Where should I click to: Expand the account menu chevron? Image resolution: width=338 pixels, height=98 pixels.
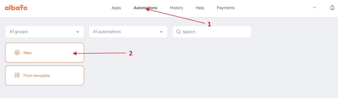(x=315, y=8)
